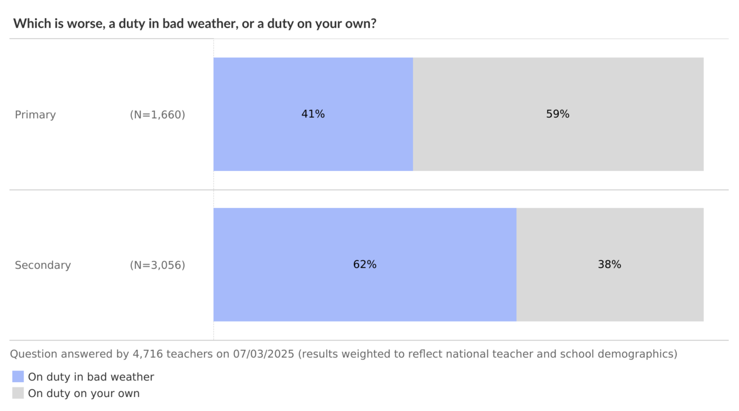
Task: Click the gray legend swatch for on your own
Action: click(x=18, y=394)
